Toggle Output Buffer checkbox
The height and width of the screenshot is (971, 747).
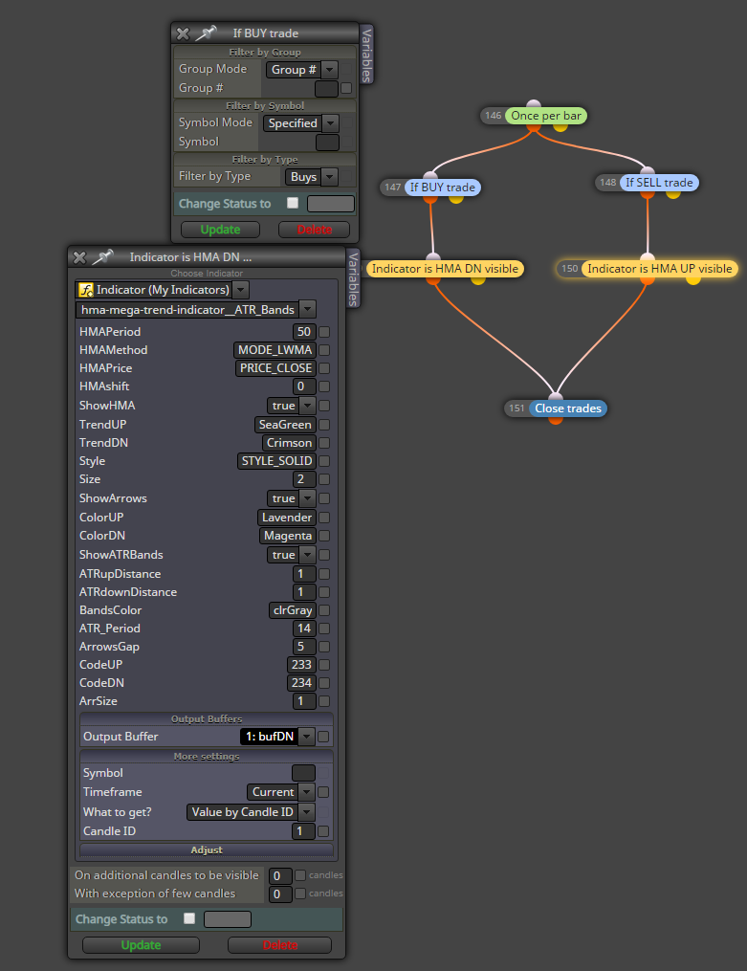pyautogui.click(x=323, y=737)
